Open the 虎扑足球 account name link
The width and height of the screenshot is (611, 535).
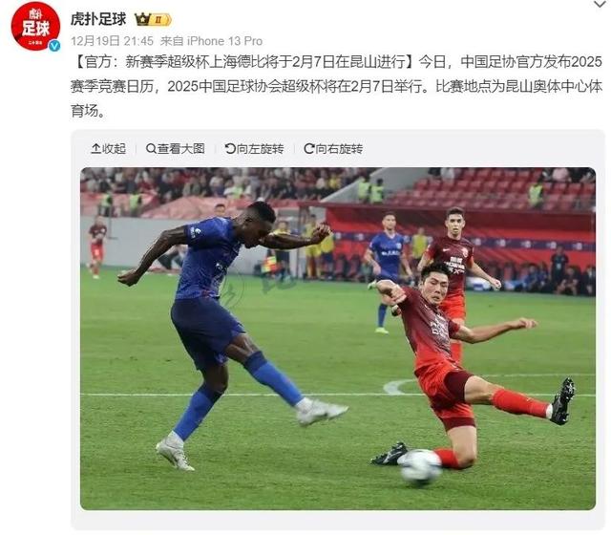tap(98, 19)
